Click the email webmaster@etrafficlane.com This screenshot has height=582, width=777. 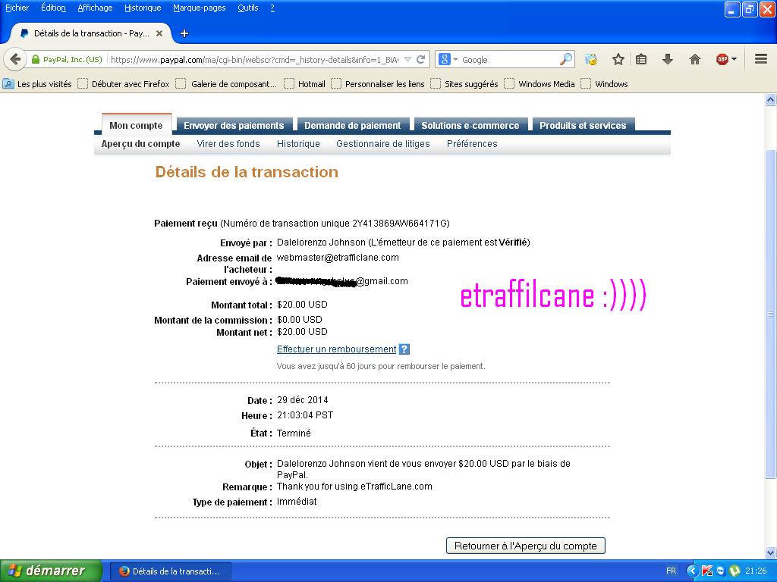(338, 258)
